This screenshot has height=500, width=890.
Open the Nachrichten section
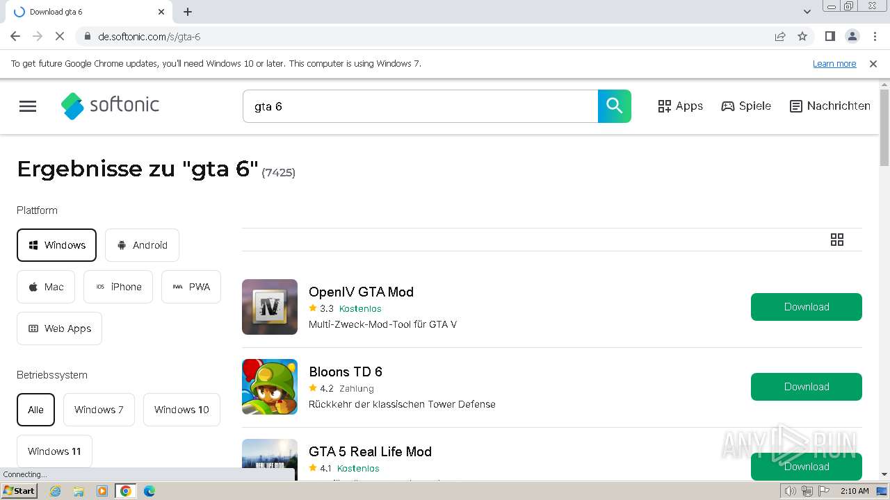(x=830, y=106)
